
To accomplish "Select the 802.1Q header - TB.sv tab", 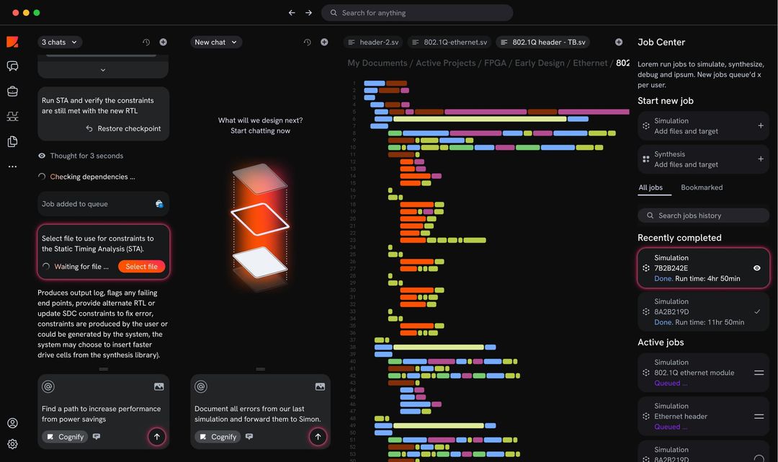I will point(543,43).
